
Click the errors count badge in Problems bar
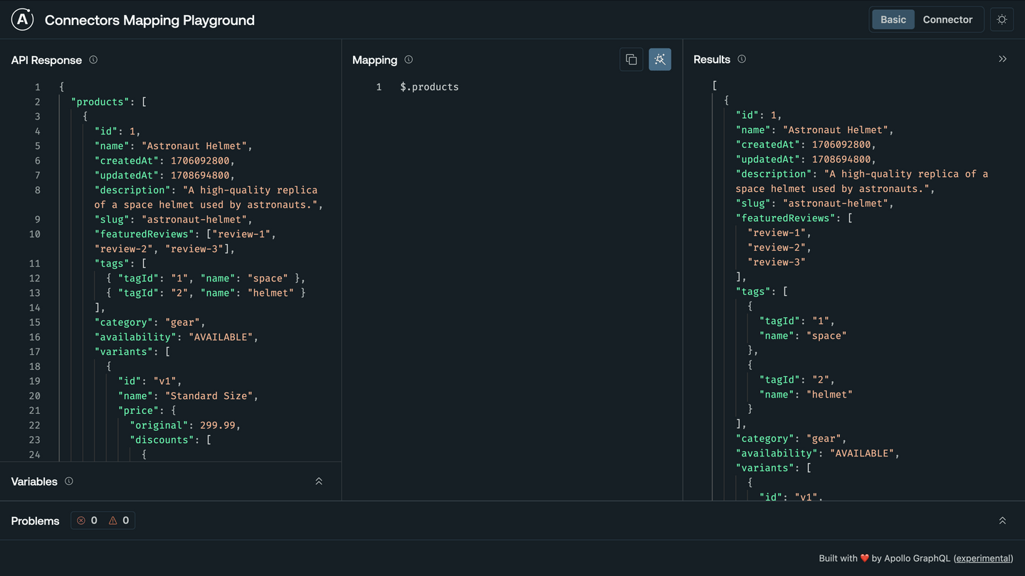86,520
